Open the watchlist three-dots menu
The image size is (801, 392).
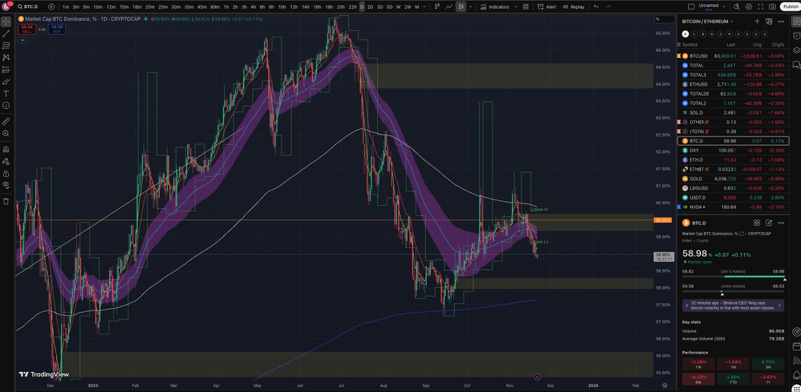pyautogui.click(x=780, y=21)
